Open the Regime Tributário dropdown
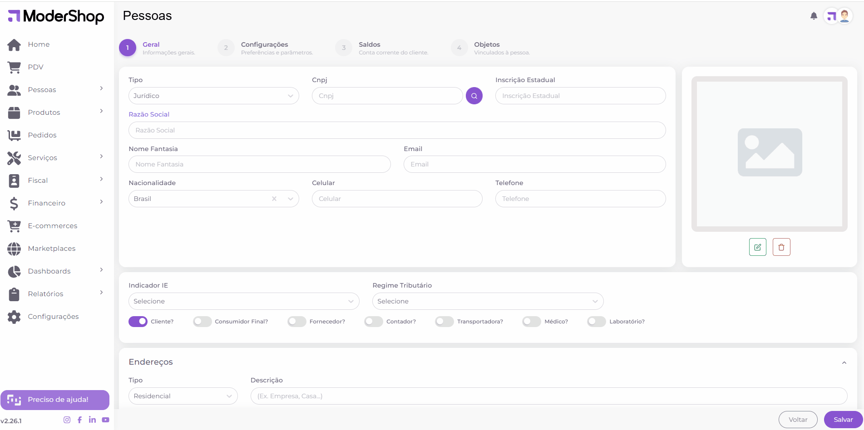864x430 pixels. click(488, 301)
